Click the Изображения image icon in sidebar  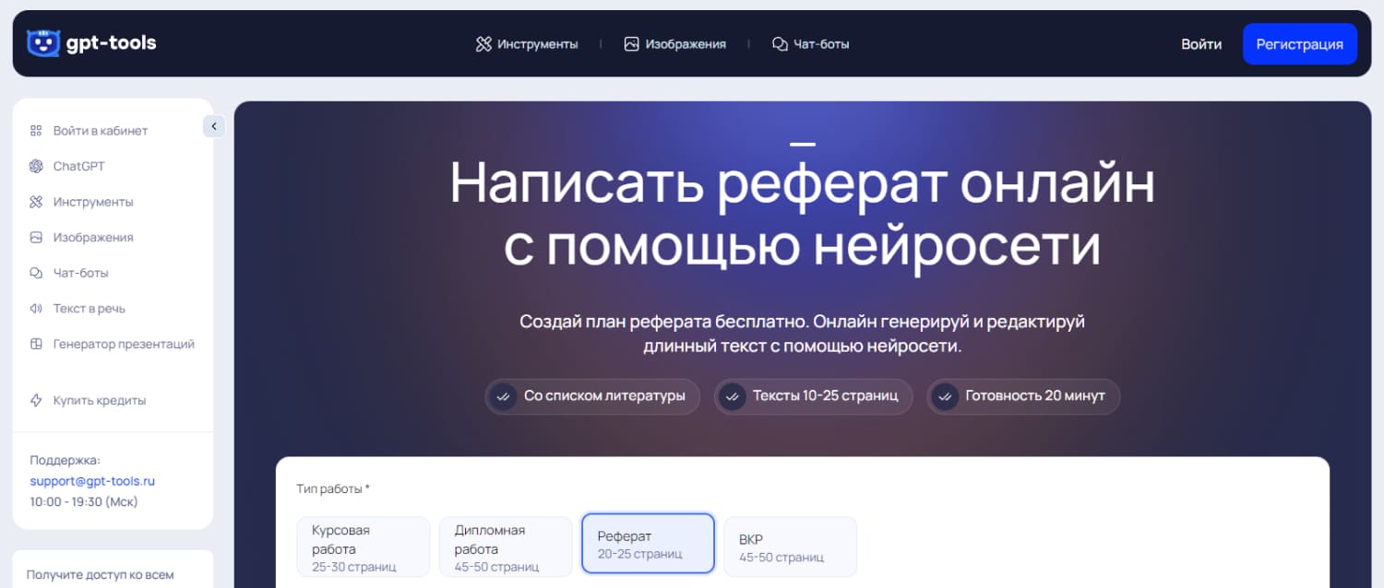[37, 237]
